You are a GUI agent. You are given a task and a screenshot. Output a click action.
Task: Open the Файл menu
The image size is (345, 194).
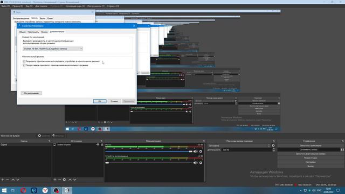[x=5, y=6]
